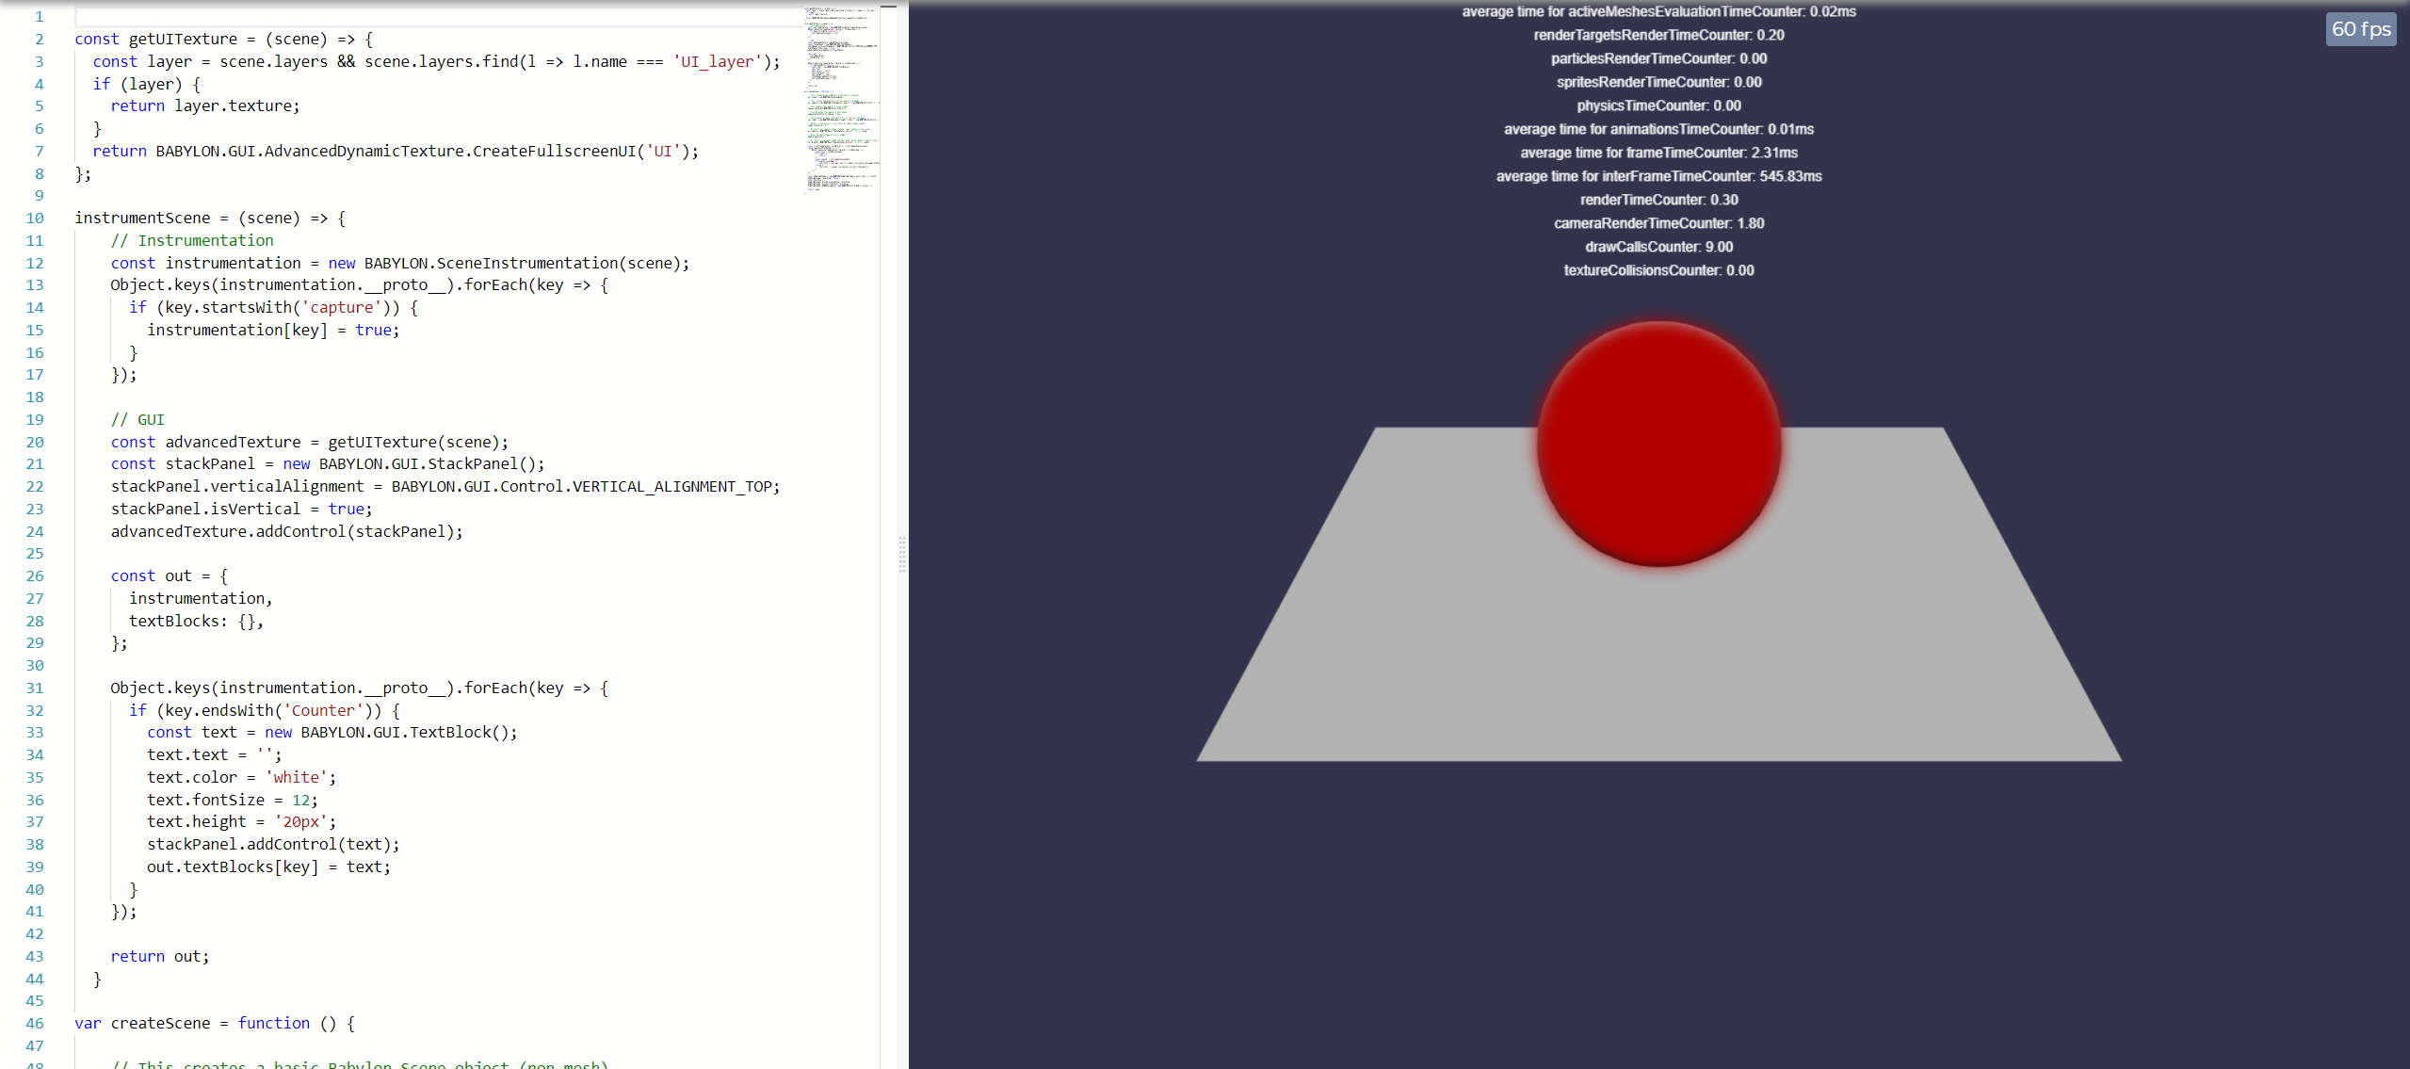Click 'textBlocks: {},' on line 28
This screenshot has height=1069, width=2410.
pos(196,621)
